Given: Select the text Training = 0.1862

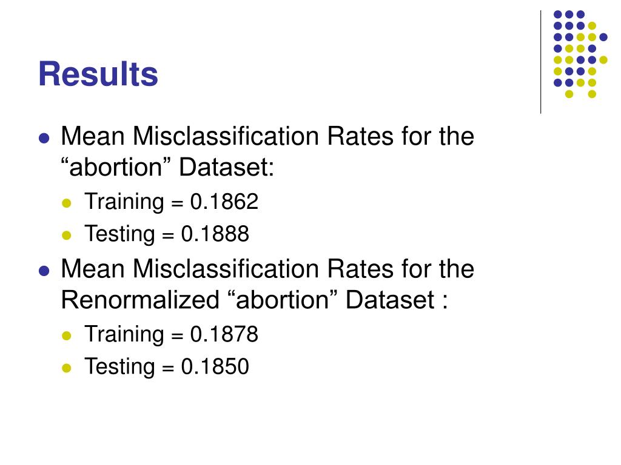Looking at the screenshot, I should [172, 202].
